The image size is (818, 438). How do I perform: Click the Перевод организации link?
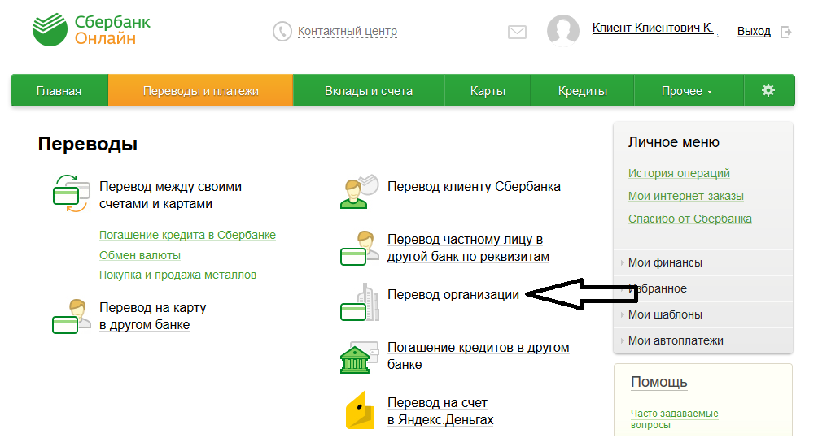(453, 294)
